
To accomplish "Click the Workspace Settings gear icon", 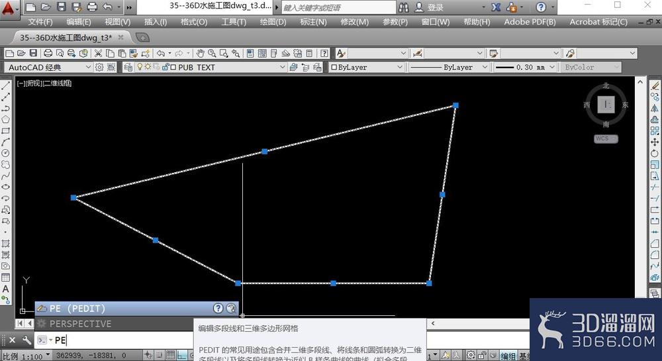I will tap(99, 67).
